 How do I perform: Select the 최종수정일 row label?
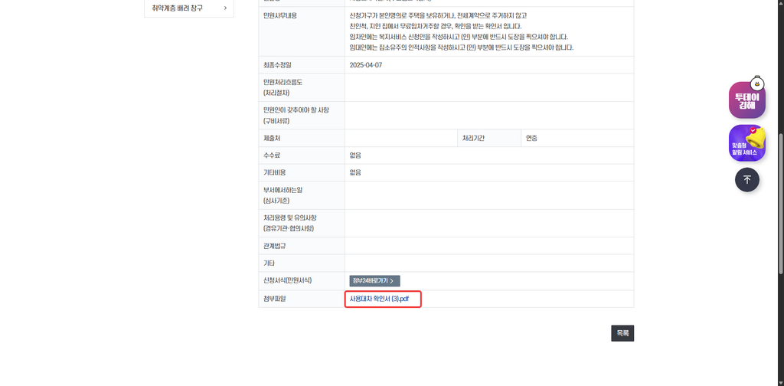[x=277, y=65]
